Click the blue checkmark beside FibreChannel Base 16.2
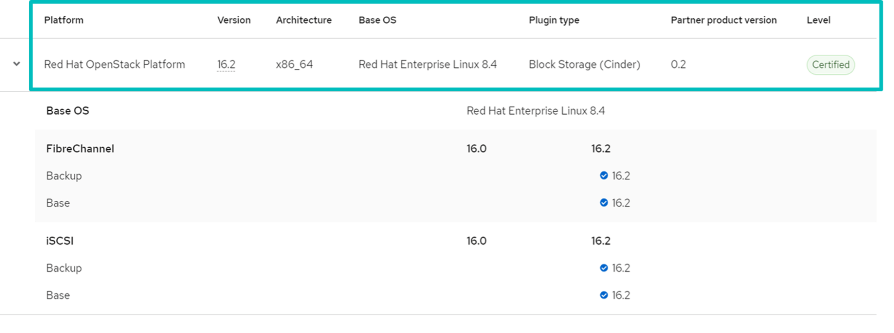 604,203
